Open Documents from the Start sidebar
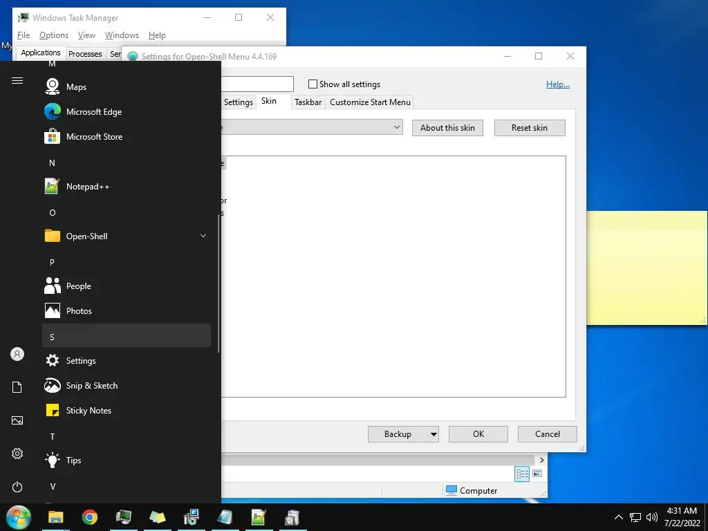The width and height of the screenshot is (708, 531). coord(17,387)
